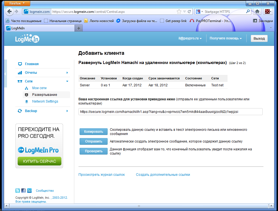Open Просмотреть журнал ссылок link
278x211 pixels.
coord(101,175)
